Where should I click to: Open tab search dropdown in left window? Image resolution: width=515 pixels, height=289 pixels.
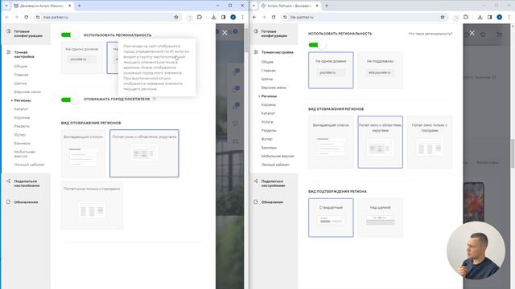(x=6, y=6)
